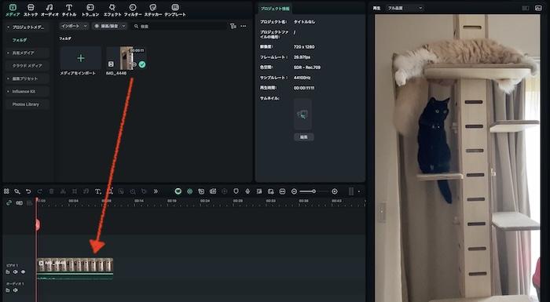
Task: Click the media search field
Action: tap(180, 26)
